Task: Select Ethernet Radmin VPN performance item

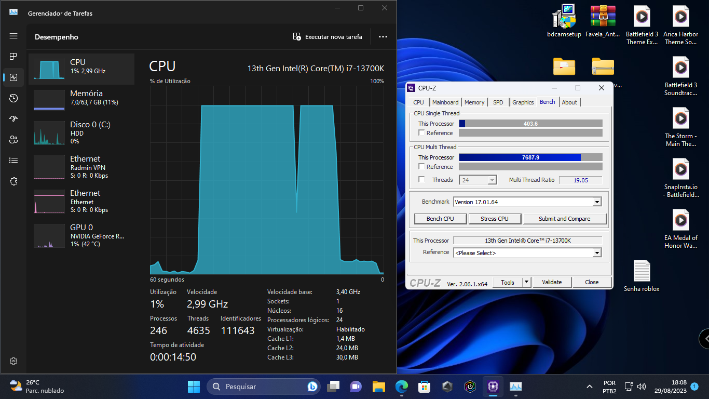Action: pos(81,167)
